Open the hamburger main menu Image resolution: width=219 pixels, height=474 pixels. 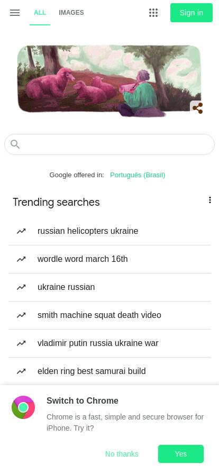14,13
